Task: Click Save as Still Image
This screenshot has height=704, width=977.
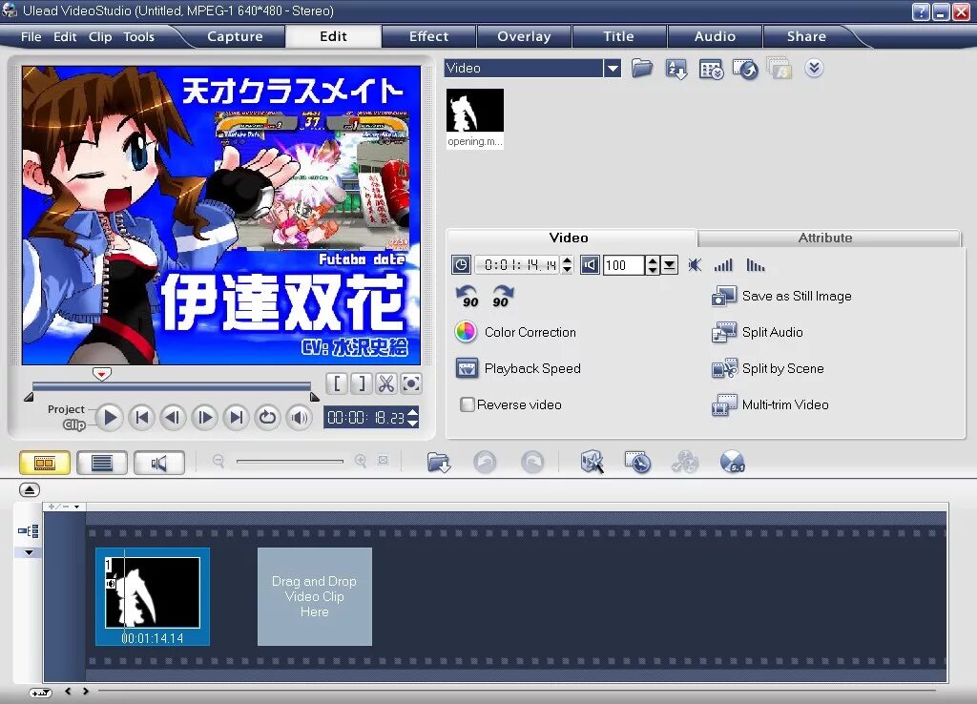Action: click(x=781, y=296)
